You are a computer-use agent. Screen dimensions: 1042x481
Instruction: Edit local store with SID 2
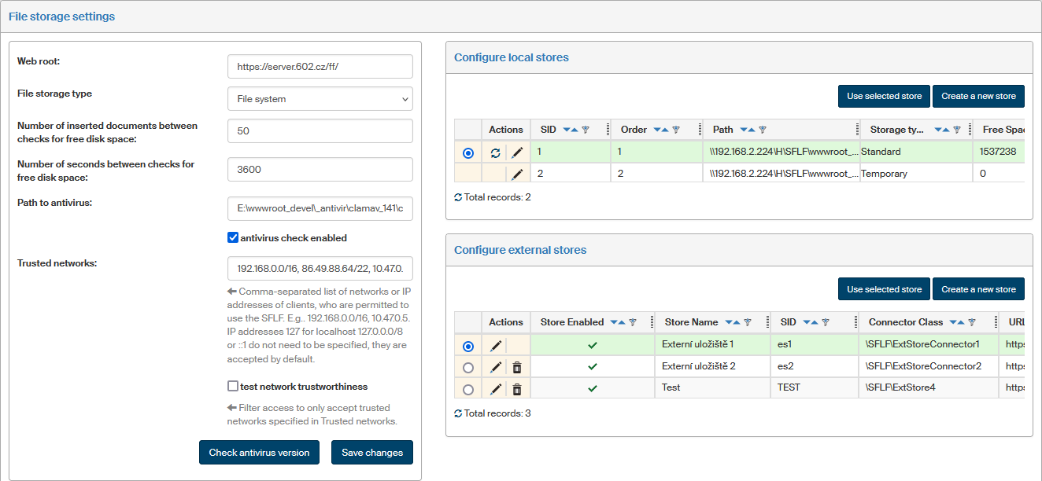click(x=517, y=174)
